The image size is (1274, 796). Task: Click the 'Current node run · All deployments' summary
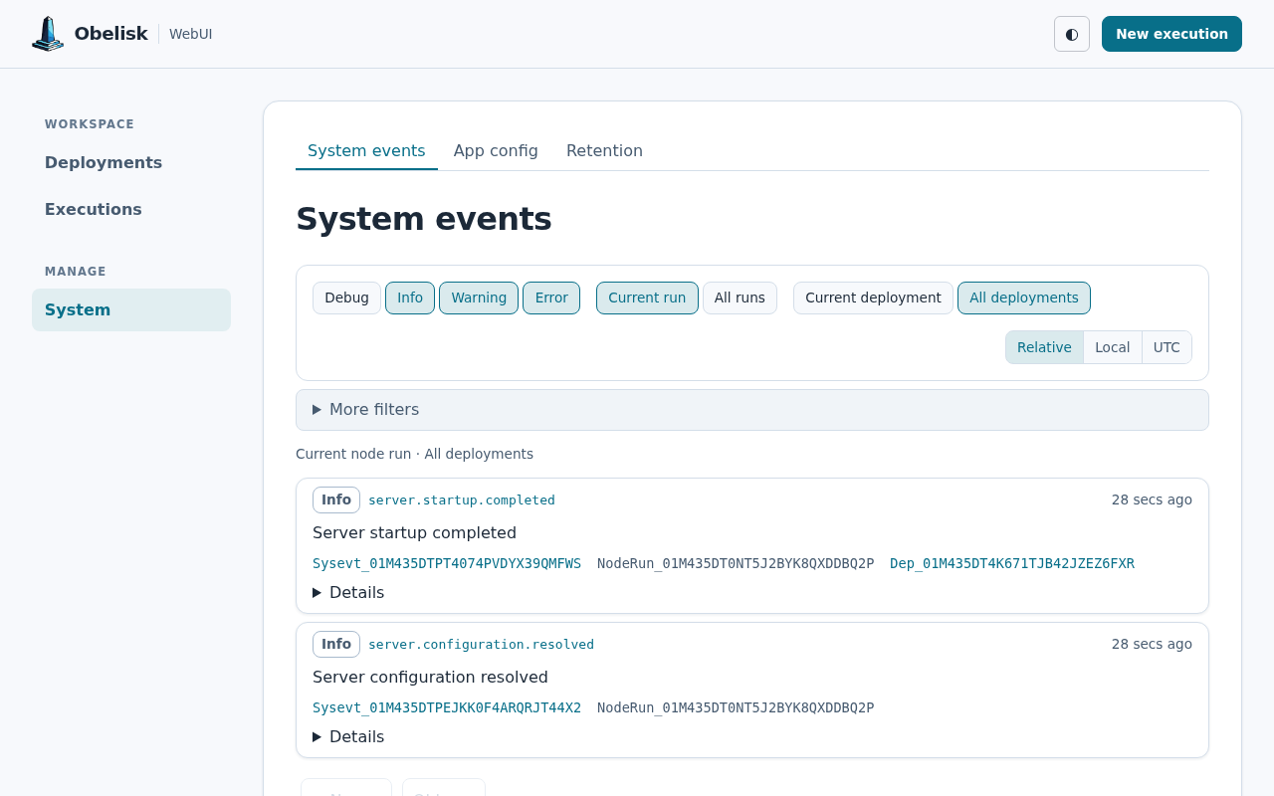click(414, 454)
